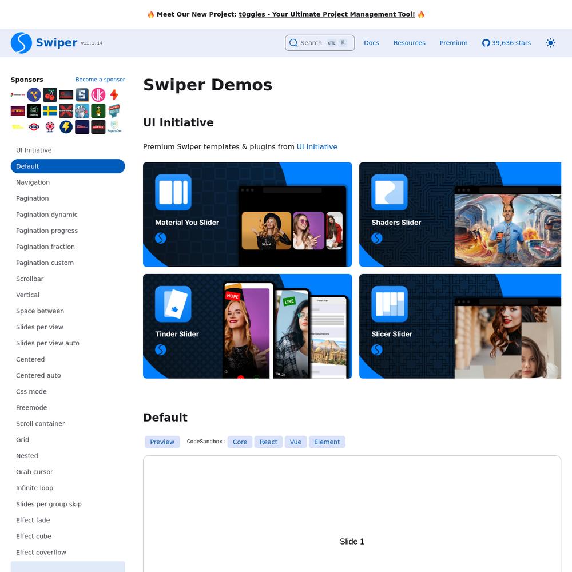Click the cartoon shark sponsor logo

click(82, 111)
